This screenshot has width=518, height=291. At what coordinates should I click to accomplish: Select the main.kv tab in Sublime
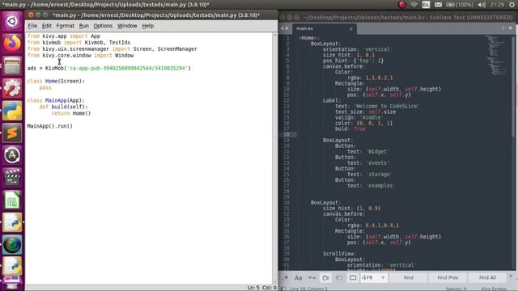[324, 29]
